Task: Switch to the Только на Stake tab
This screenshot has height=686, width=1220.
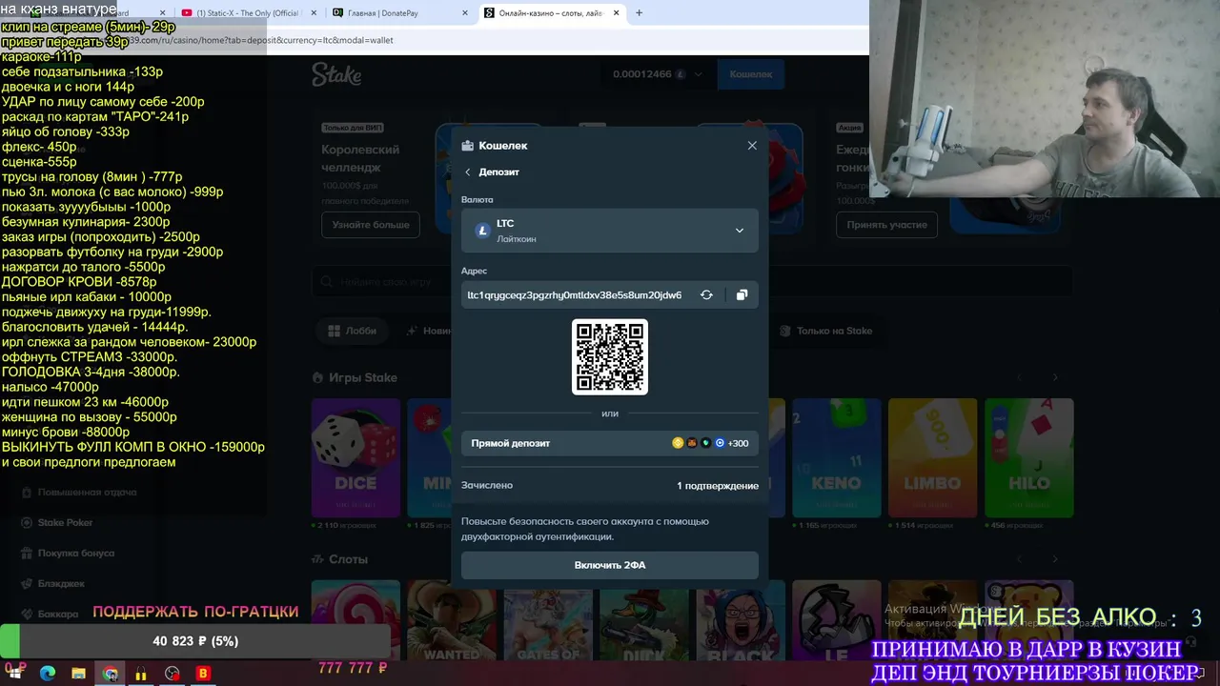Action: (825, 331)
